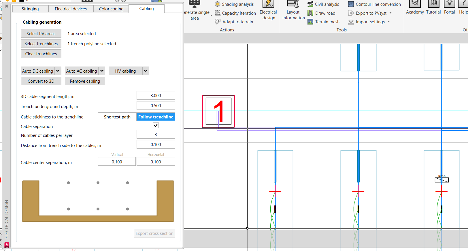Click the '1 area selected' text
Screen dimensions: 468x251
coord(82,34)
